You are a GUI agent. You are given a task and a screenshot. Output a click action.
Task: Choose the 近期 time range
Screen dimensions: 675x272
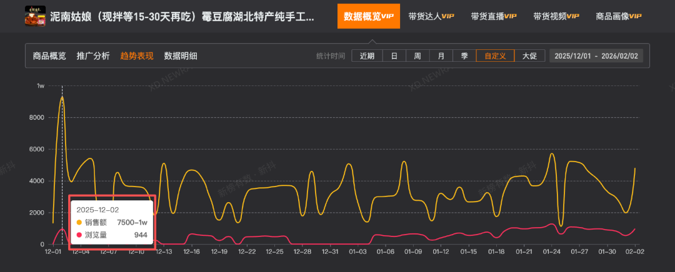(367, 56)
